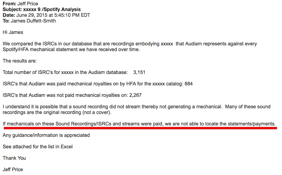Click the bold Date label
The image size is (282, 175).
[x=9, y=15]
